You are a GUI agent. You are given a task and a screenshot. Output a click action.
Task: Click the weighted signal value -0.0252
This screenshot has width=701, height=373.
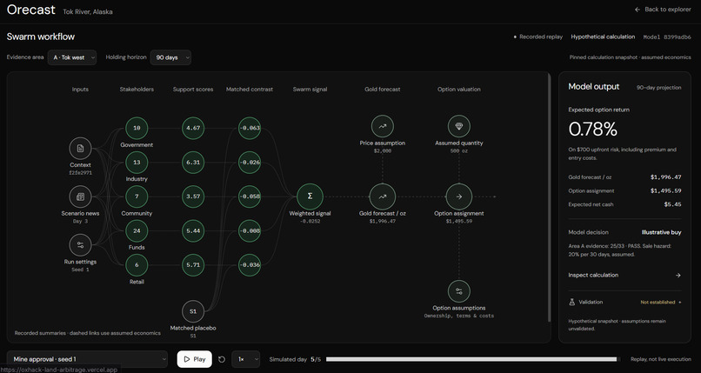310,221
